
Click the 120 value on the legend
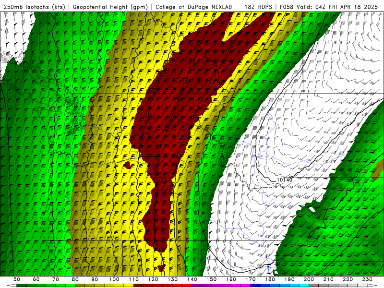(x=153, y=279)
